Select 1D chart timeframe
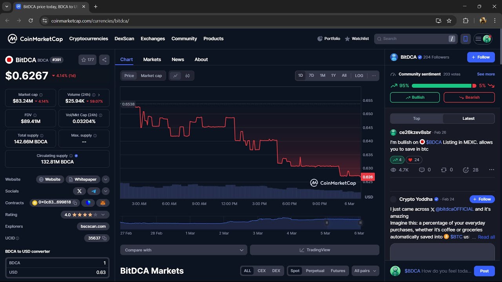The height and width of the screenshot is (282, 502). (300, 76)
